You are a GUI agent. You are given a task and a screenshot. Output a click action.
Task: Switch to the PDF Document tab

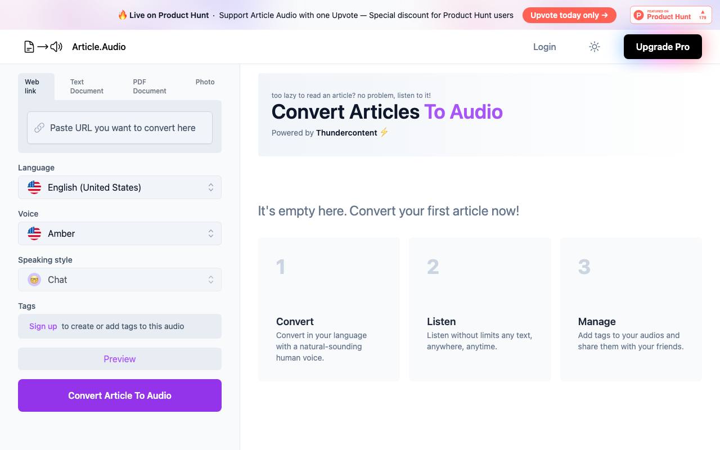point(150,87)
